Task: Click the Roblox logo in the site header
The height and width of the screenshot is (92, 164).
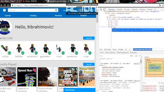Action: 4,10
